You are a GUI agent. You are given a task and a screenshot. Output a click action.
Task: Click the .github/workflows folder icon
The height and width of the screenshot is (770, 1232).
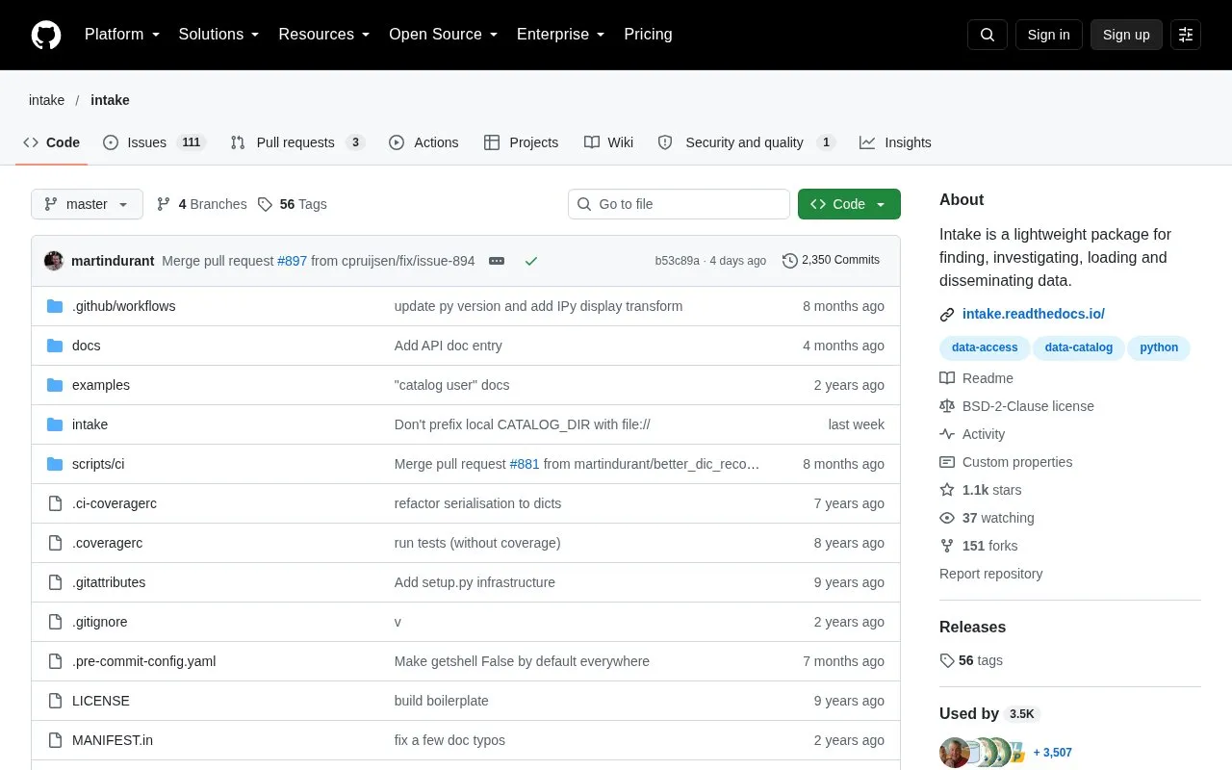(55, 306)
